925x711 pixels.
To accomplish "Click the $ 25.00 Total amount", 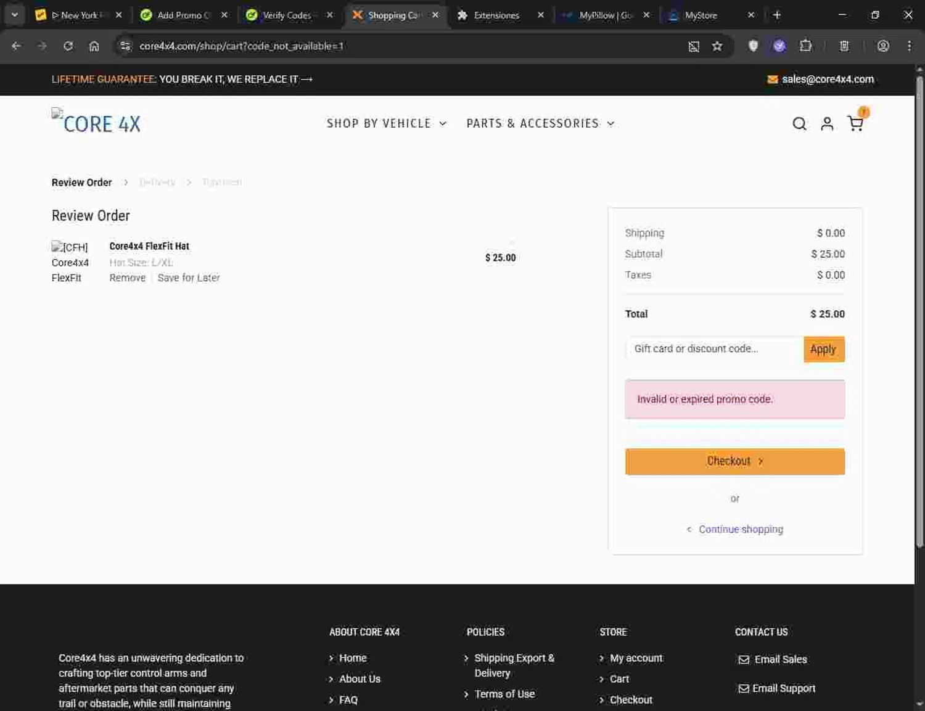I will (827, 314).
